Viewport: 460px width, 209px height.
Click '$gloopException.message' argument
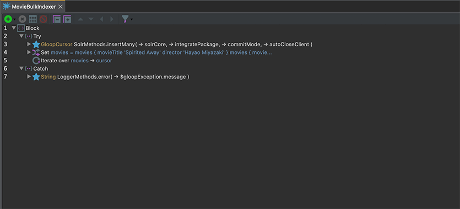click(153, 77)
